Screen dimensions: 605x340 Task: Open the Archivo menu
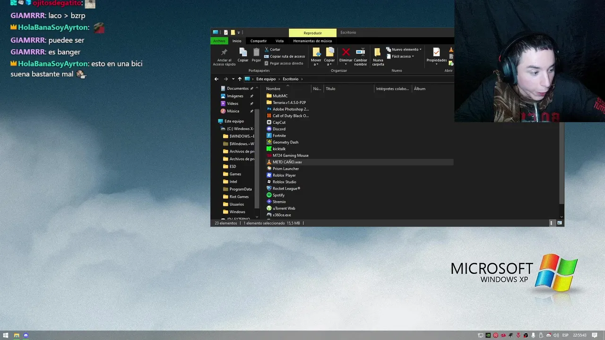219,41
